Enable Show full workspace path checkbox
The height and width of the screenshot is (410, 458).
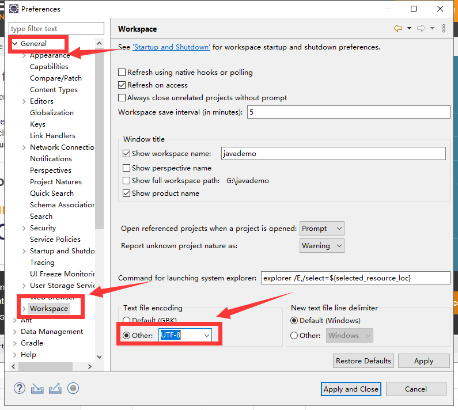127,181
